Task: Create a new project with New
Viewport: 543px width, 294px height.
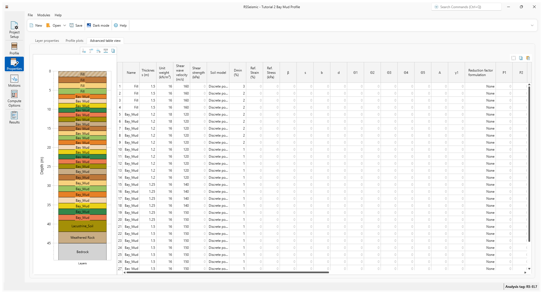Action: (x=36, y=25)
